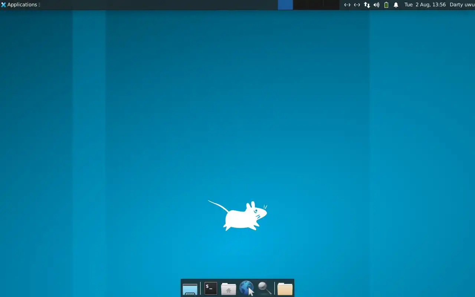Viewport: 475px width, 297px height.
Task: Open the network up/down arrows indicator
Action: tap(367, 5)
